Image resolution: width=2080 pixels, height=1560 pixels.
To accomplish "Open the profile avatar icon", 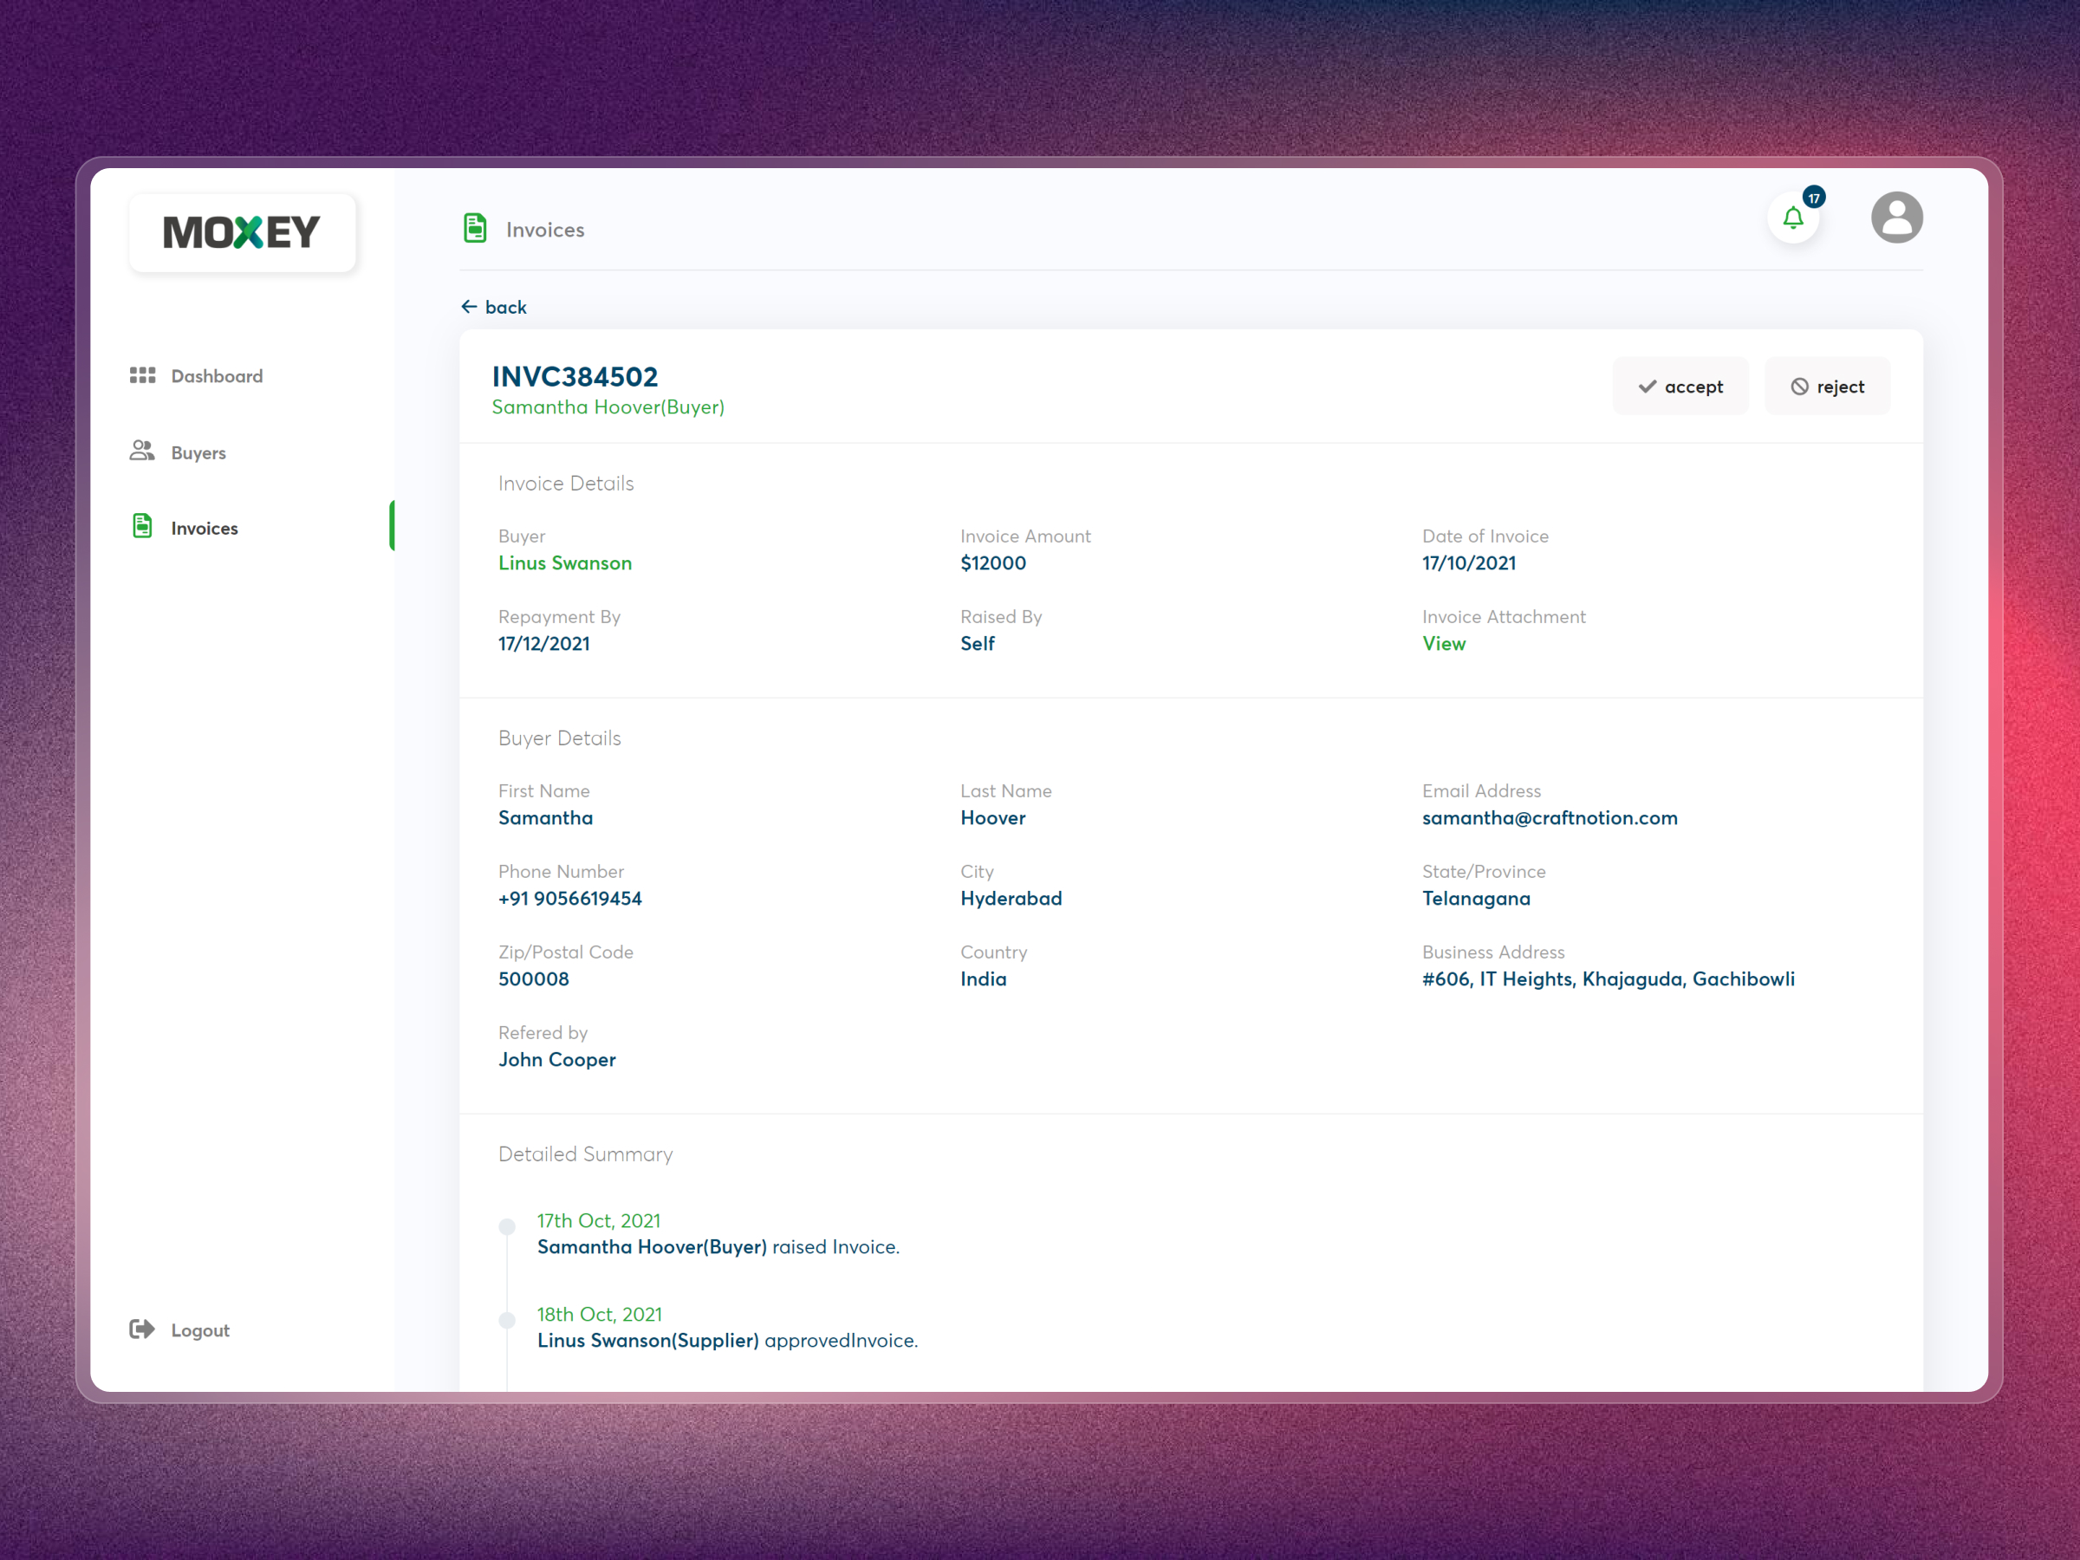I will tap(1896, 218).
